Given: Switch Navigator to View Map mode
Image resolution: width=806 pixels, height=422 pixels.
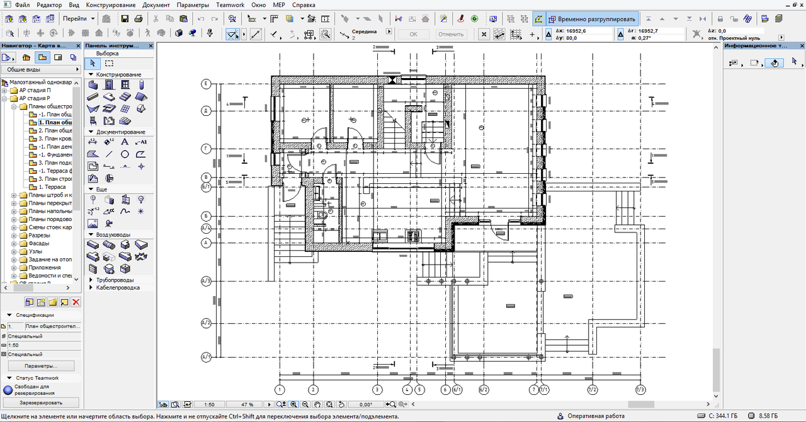Looking at the screenshot, I should pos(43,58).
